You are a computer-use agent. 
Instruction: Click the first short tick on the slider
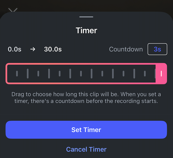click(17, 74)
